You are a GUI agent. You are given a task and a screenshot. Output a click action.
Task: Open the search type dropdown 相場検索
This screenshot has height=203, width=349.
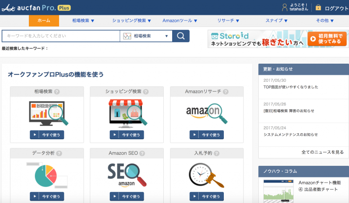click(146, 36)
